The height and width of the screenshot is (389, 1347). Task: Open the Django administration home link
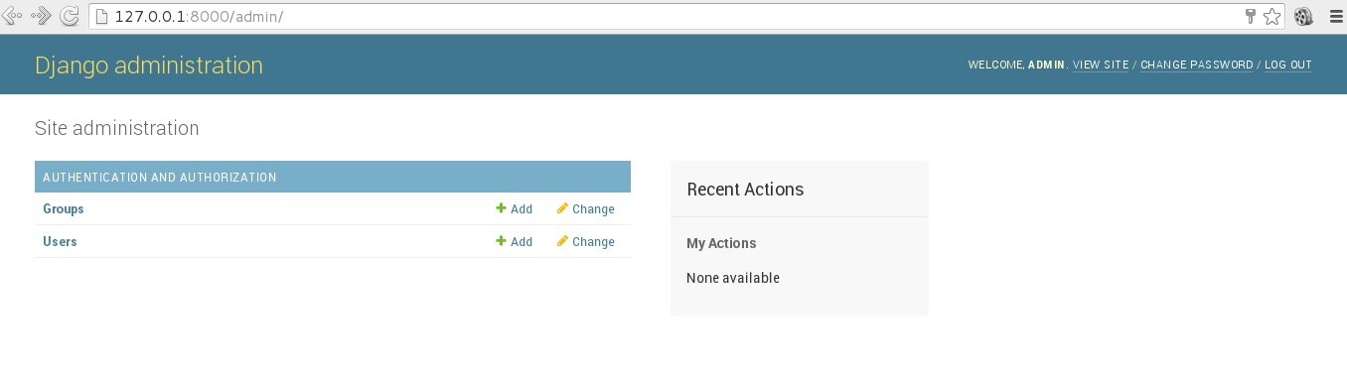point(149,65)
